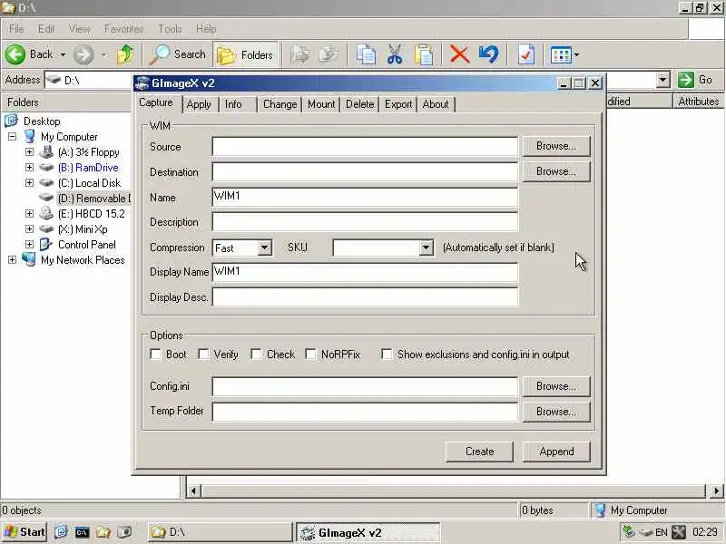Click the Properties checkmark icon
Image resolution: width=726 pixels, height=544 pixels.
click(526, 54)
